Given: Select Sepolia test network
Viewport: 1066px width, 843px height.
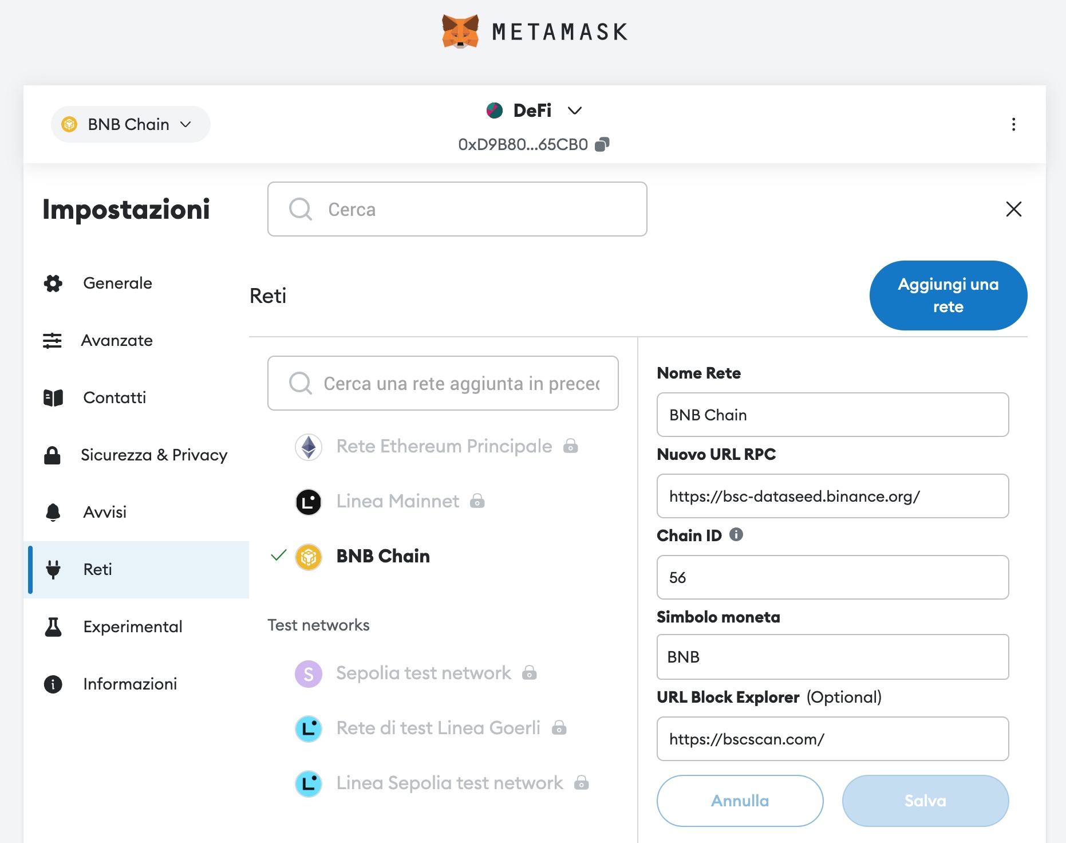Looking at the screenshot, I should (424, 673).
